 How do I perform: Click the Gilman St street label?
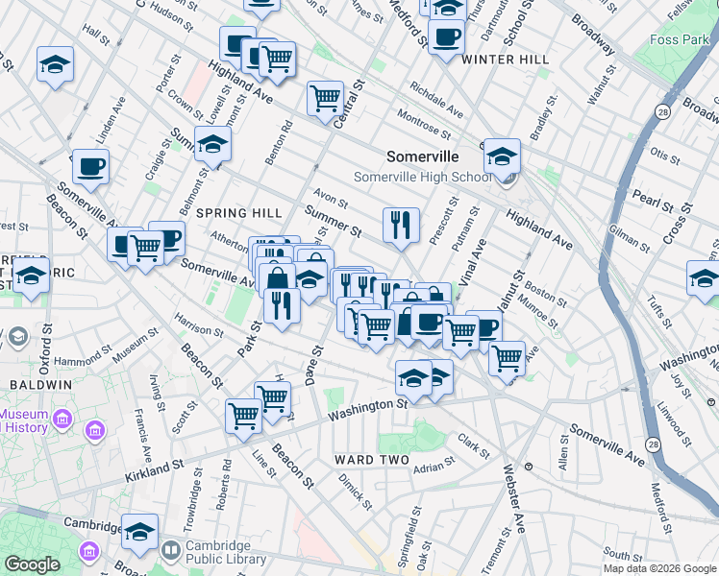[x=630, y=238]
